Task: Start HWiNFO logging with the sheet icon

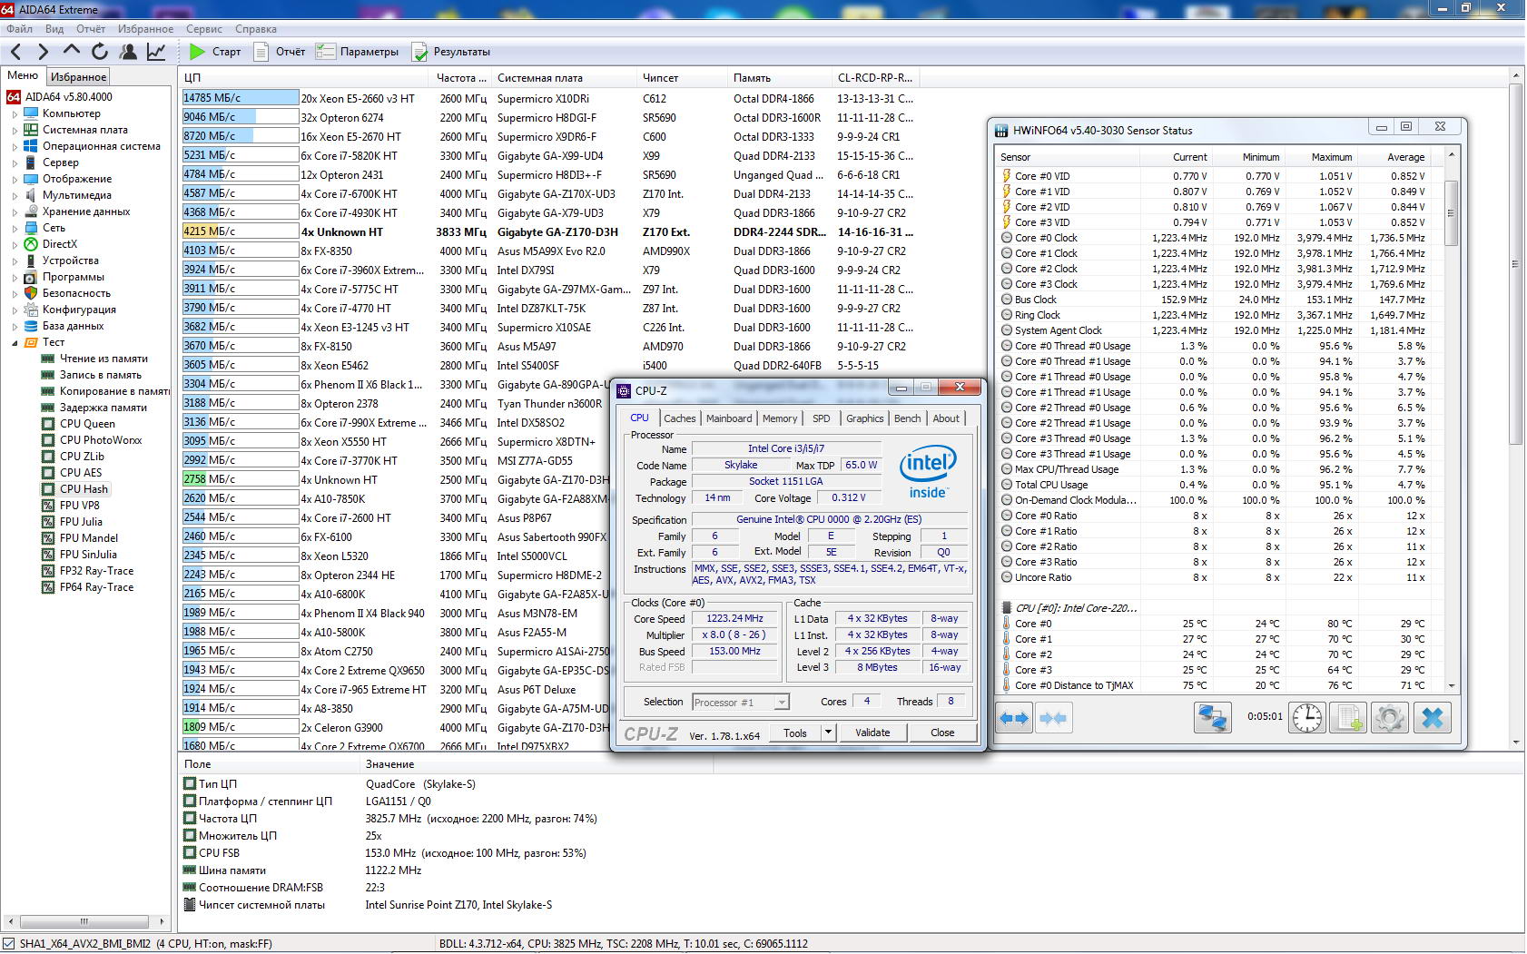Action: tap(1348, 718)
